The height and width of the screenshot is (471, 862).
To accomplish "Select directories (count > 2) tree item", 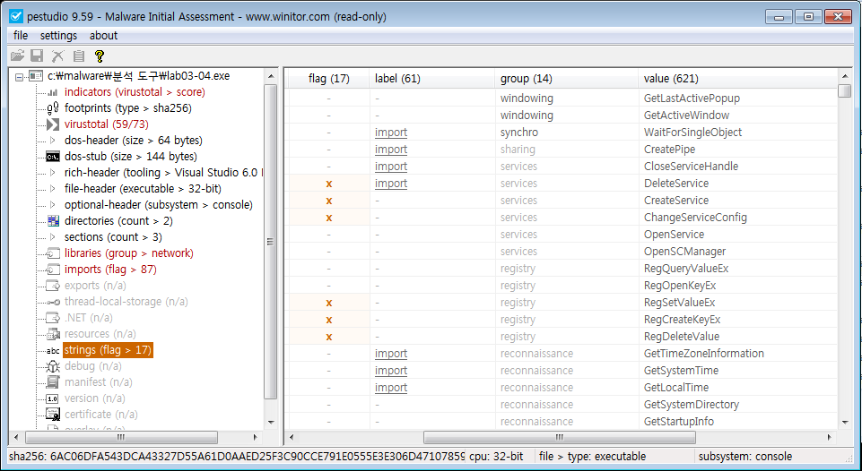I will (x=118, y=221).
